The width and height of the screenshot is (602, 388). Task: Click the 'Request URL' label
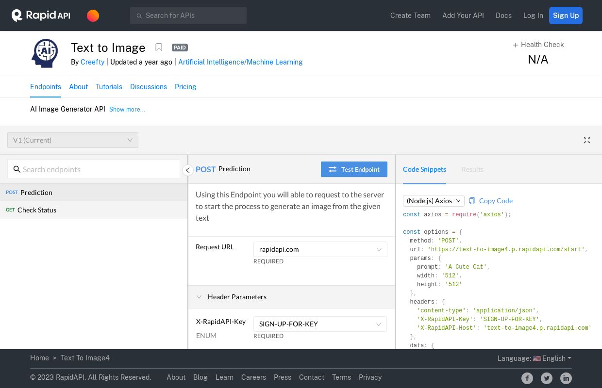click(215, 247)
